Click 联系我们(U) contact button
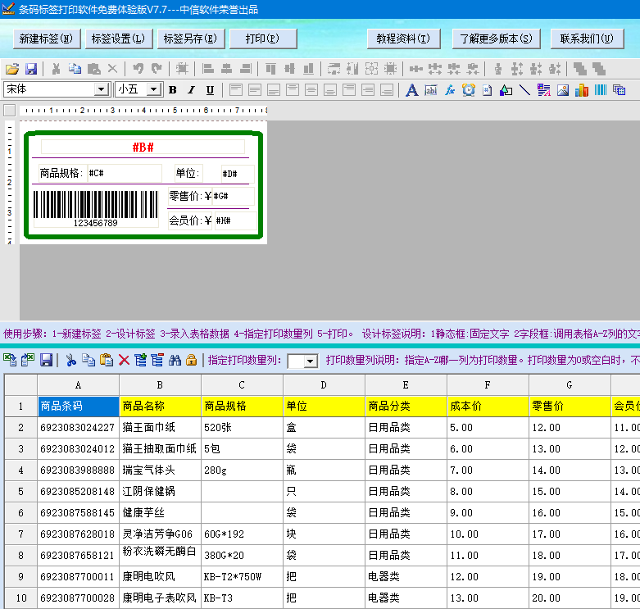Image resolution: width=640 pixels, height=609 pixels. [587, 39]
